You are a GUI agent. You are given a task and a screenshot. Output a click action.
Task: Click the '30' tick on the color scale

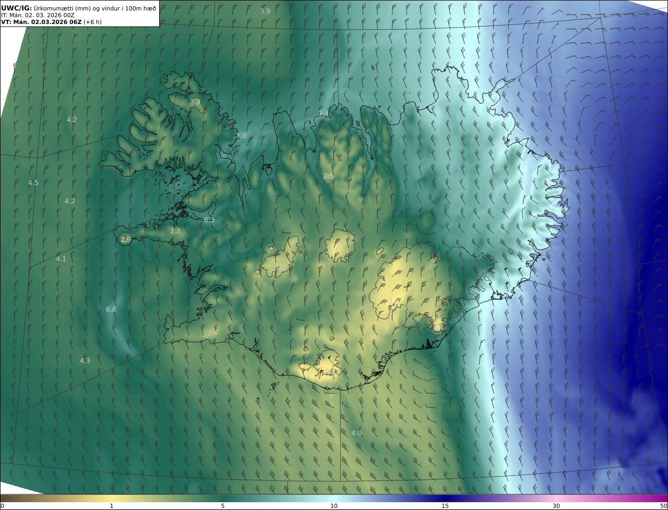tap(556, 506)
